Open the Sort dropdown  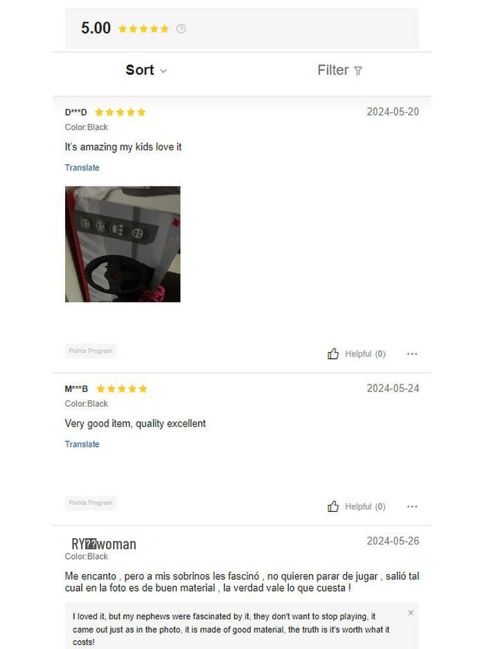point(146,70)
